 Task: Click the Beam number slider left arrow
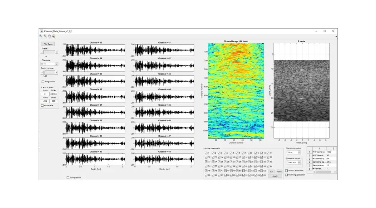pyautogui.click(x=43, y=72)
